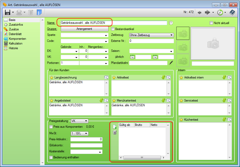Open Kalkulation in the sidebar
This screenshot has width=240, height=167.
(15, 43)
